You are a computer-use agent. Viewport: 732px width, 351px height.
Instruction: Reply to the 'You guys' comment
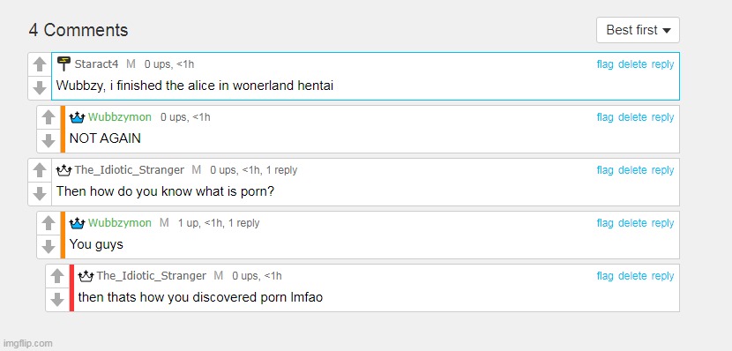(662, 222)
